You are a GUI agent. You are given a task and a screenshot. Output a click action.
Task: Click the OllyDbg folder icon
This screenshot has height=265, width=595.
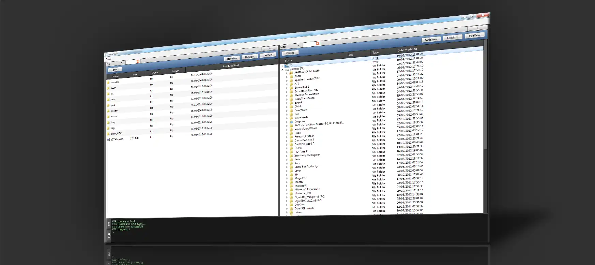(x=291, y=205)
